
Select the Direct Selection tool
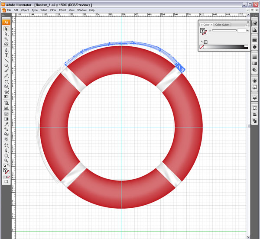click(6, 34)
